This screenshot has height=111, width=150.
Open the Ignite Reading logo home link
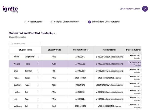click(x=10, y=9)
